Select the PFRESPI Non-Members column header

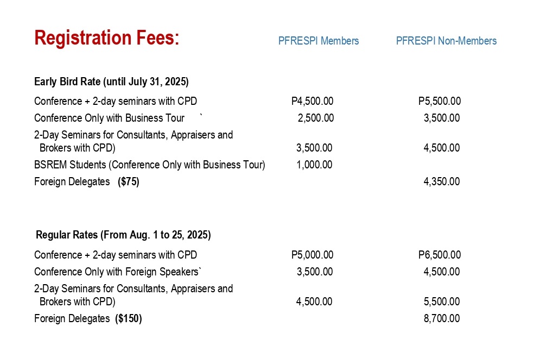pyautogui.click(x=446, y=41)
